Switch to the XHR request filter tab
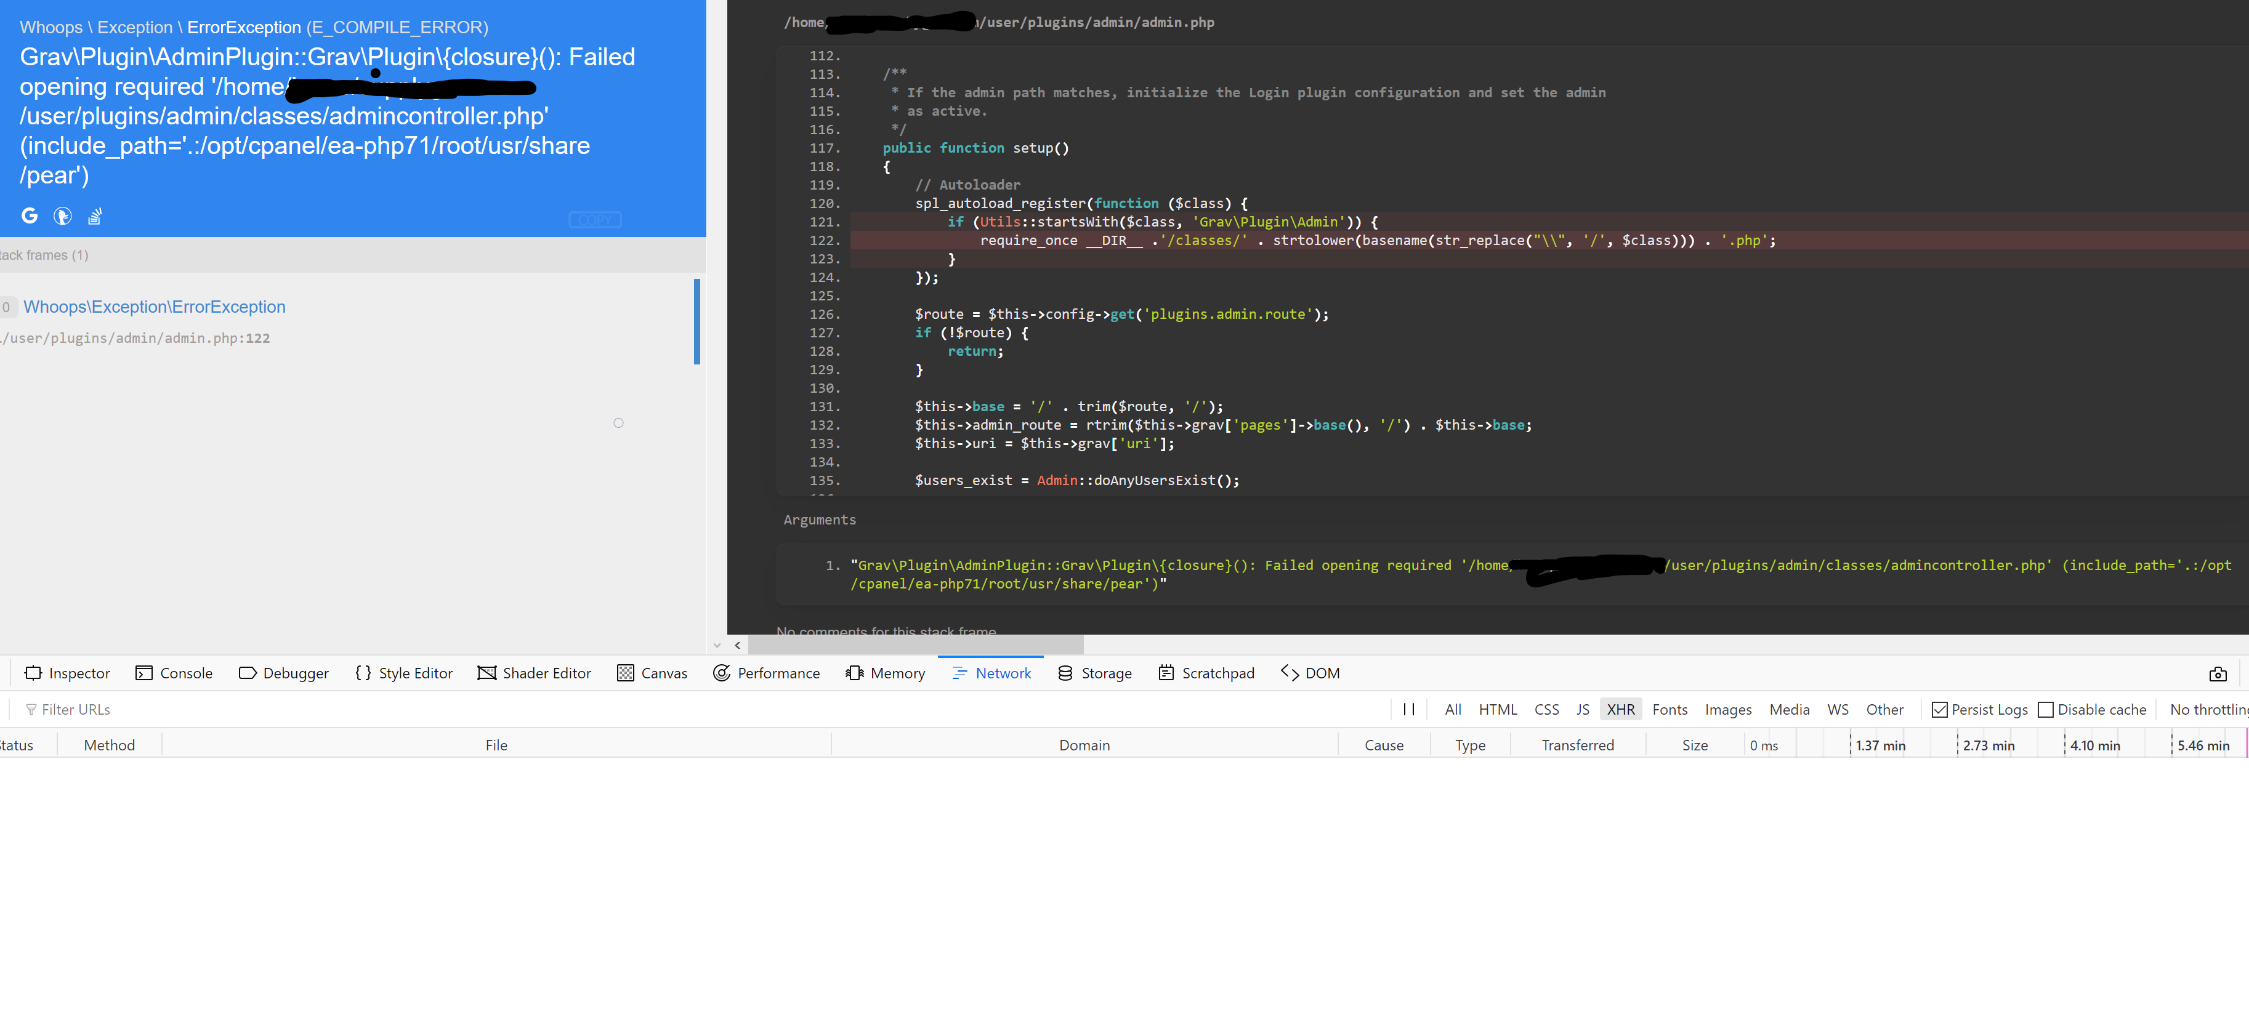 click(1620, 710)
